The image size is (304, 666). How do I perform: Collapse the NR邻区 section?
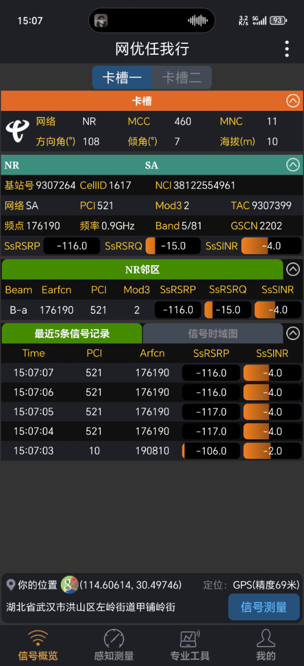point(293,269)
